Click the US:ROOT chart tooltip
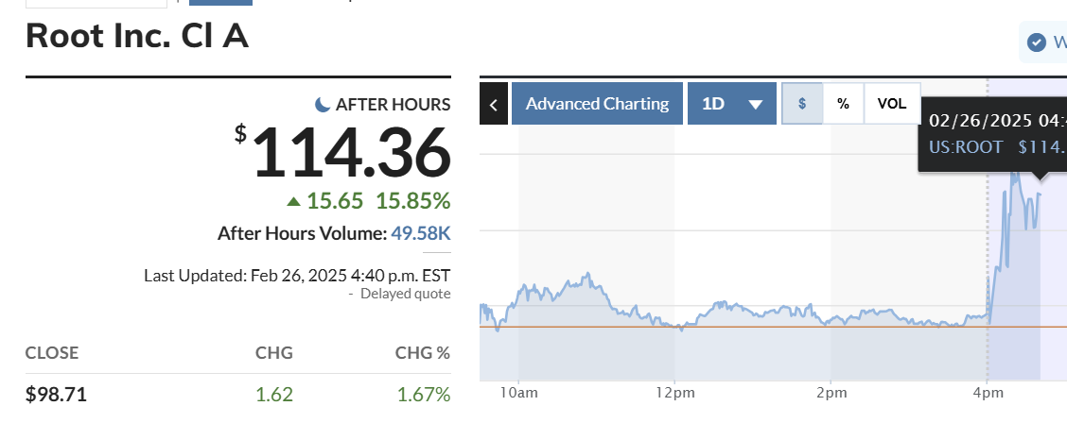 994,134
